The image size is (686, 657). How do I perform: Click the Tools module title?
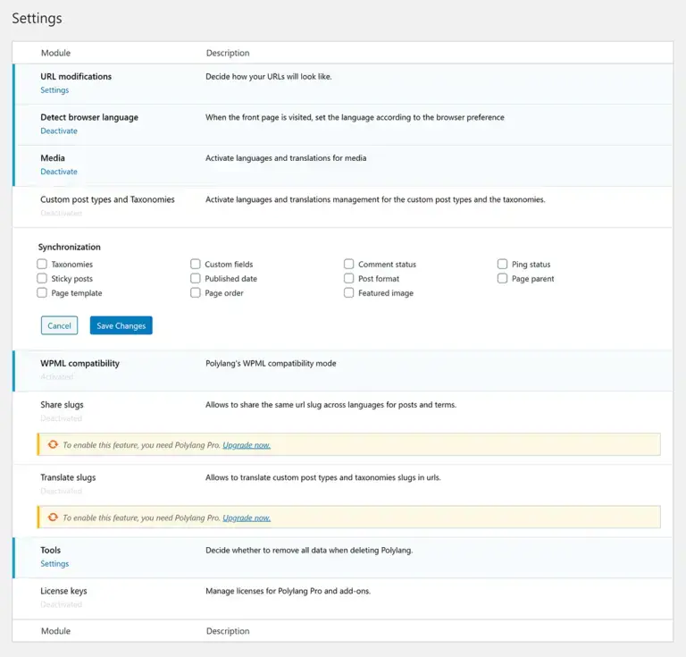[x=51, y=551]
